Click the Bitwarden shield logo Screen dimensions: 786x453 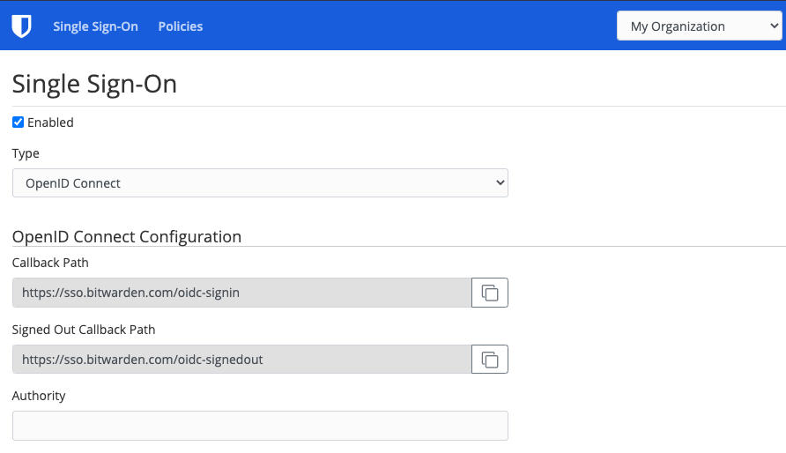pos(21,26)
